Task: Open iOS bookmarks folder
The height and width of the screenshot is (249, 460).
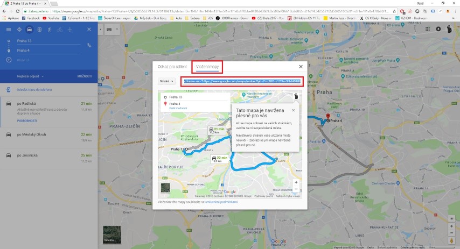Action: tap(208, 18)
